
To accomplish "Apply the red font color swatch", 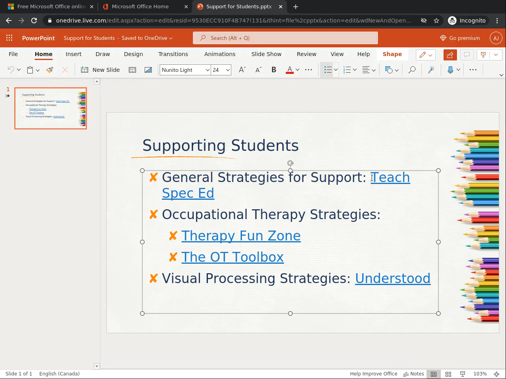I will pyautogui.click(x=290, y=70).
